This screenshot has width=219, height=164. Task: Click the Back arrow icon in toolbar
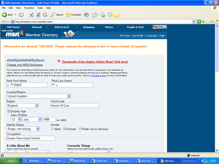click(x=4, y=15)
